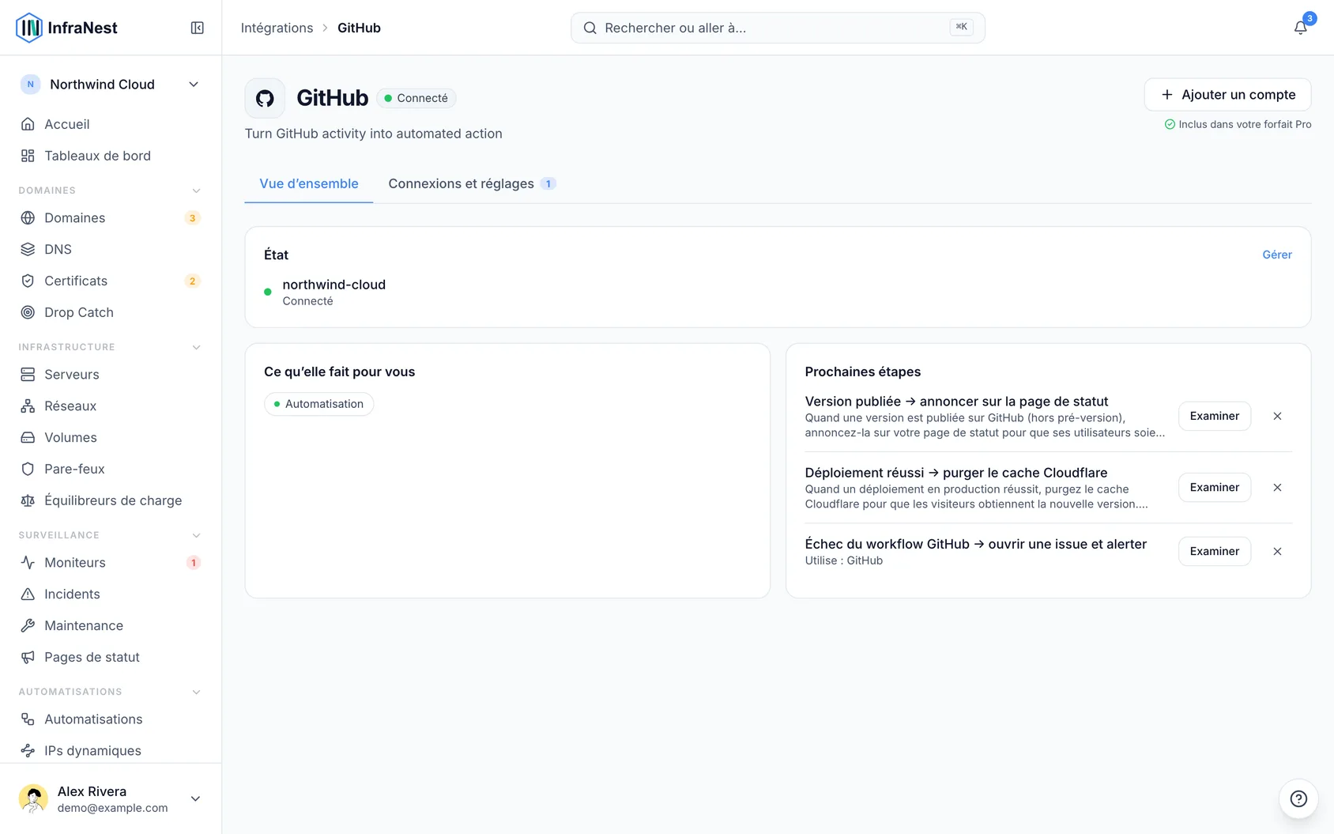Dismiss the Version publiée suggestion

click(x=1277, y=416)
